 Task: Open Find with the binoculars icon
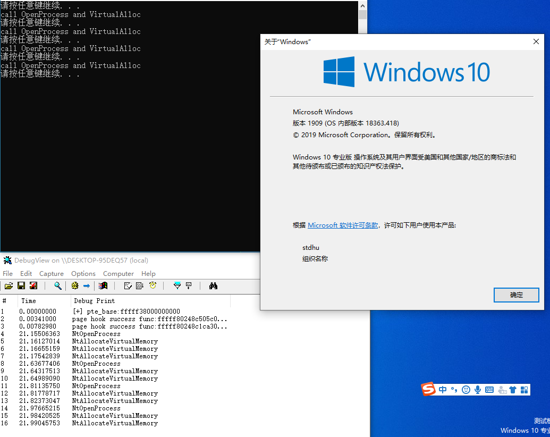point(213,286)
